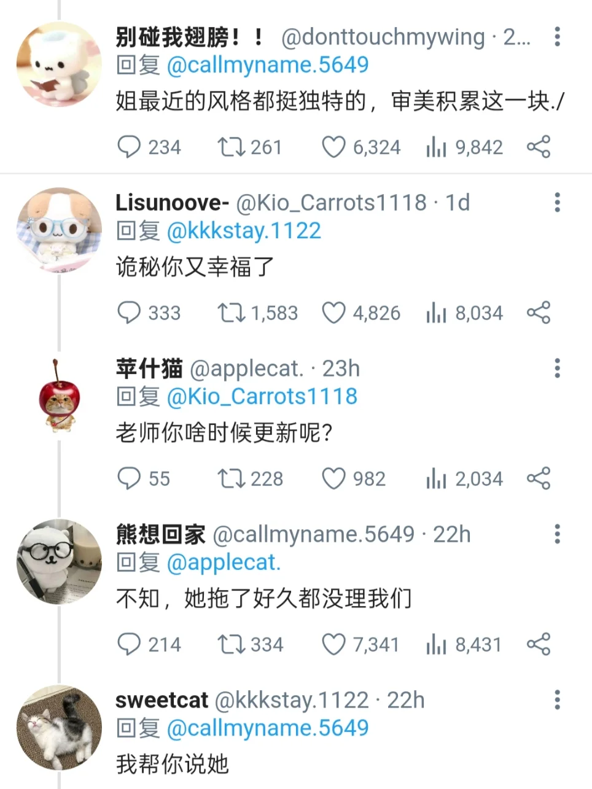Share the tweet by Lisunoove-
This screenshot has width=592, height=789.
[539, 313]
